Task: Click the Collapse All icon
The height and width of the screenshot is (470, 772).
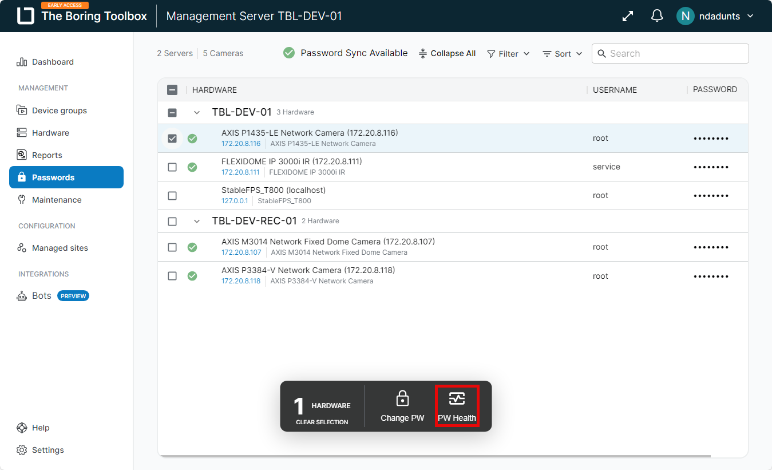Action: click(423, 53)
